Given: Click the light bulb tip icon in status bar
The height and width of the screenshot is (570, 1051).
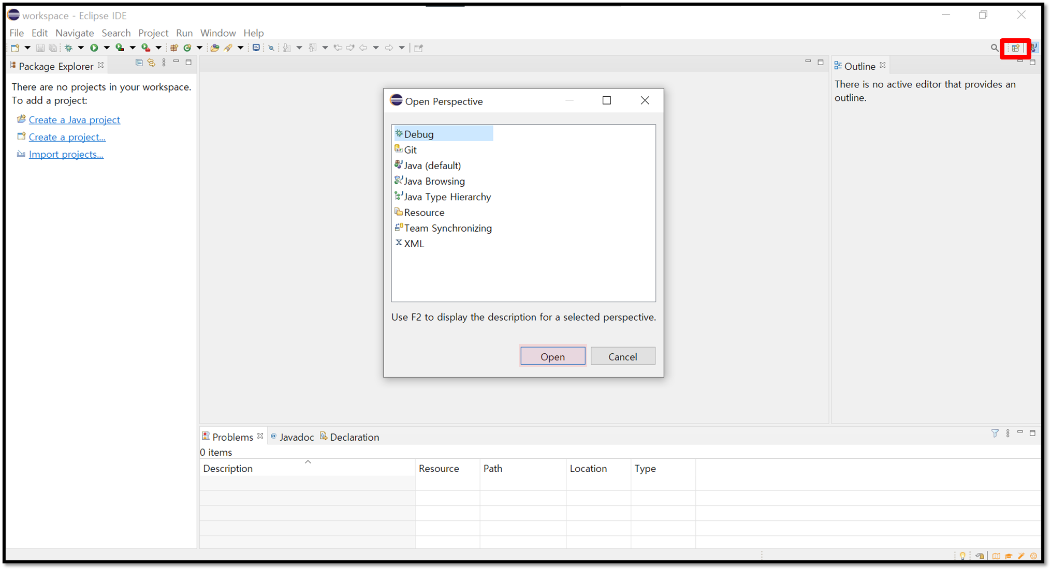Looking at the screenshot, I should pyautogui.click(x=962, y=556).
